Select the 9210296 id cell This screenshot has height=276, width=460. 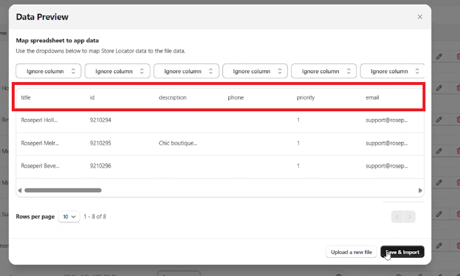(100, 166)
